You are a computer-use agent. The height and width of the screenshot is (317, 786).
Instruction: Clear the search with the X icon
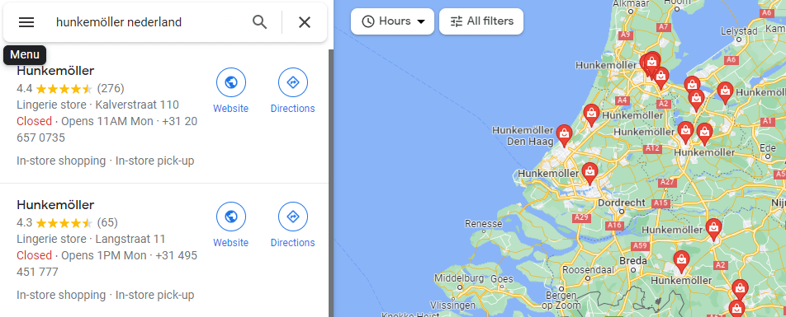(x=305, y=22)
